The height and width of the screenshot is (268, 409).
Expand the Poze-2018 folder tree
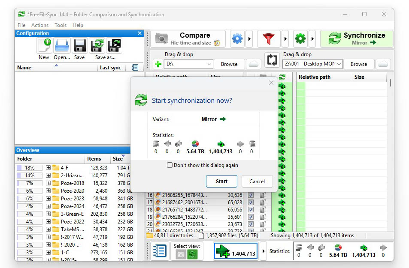point(48,183)
